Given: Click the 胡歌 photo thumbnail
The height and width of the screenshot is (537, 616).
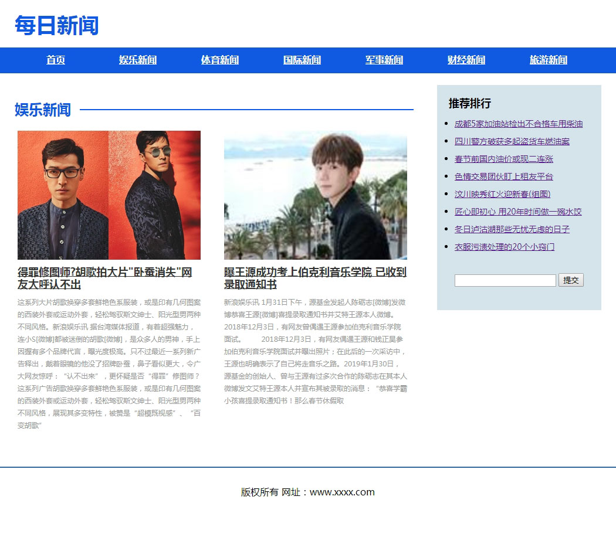Looking at the screenshot, I should click(x=109, y=195).
